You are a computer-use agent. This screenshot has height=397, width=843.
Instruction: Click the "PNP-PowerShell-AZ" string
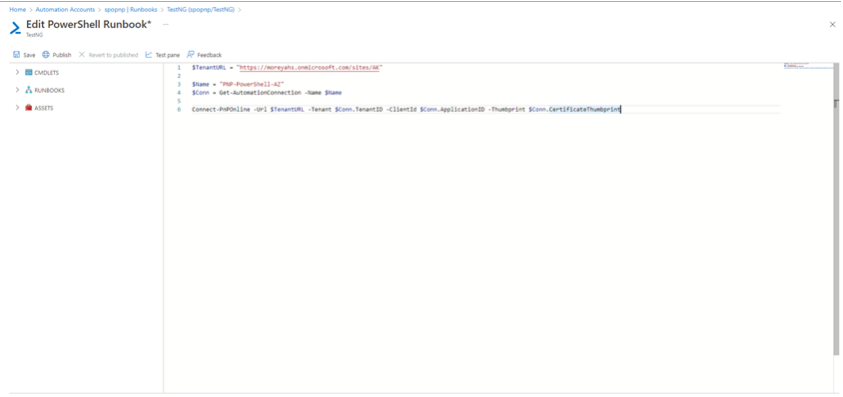click(x=251, y=85)
